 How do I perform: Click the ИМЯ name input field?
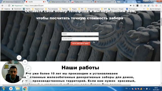(x=80, y=34)
